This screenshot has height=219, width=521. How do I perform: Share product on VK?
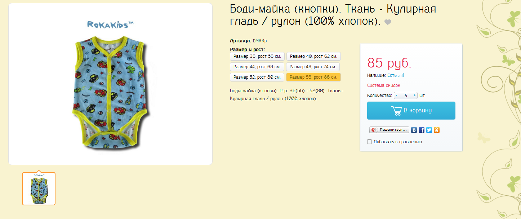[414, 130]
